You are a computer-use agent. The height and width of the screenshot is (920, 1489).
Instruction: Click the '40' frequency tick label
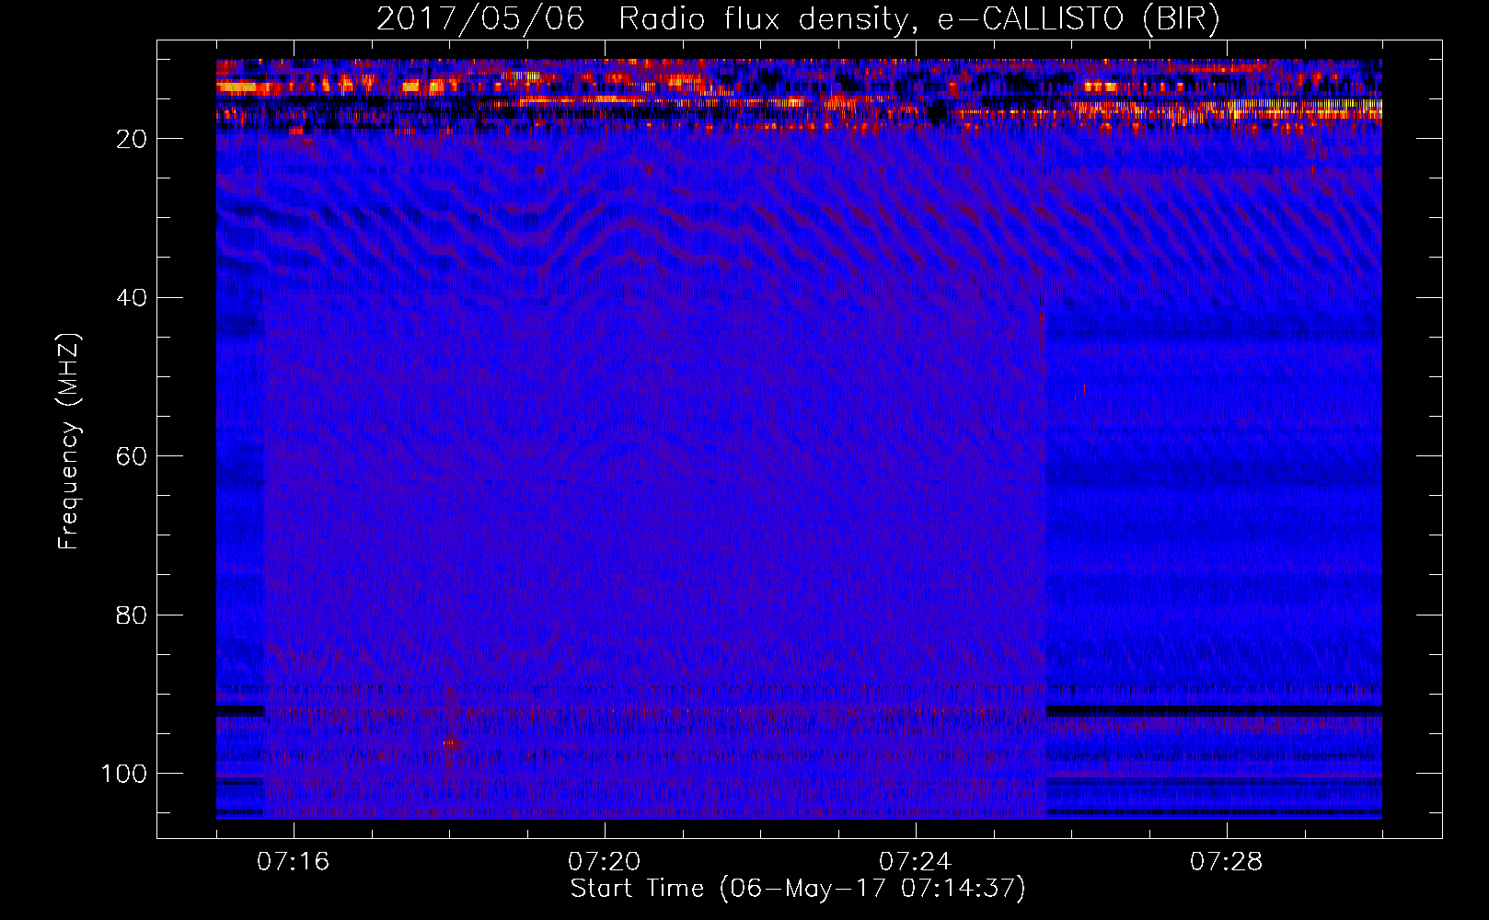132,298
